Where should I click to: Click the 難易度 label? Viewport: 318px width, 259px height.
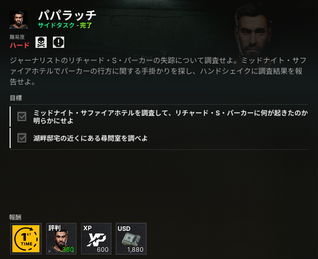coord(17,37)
